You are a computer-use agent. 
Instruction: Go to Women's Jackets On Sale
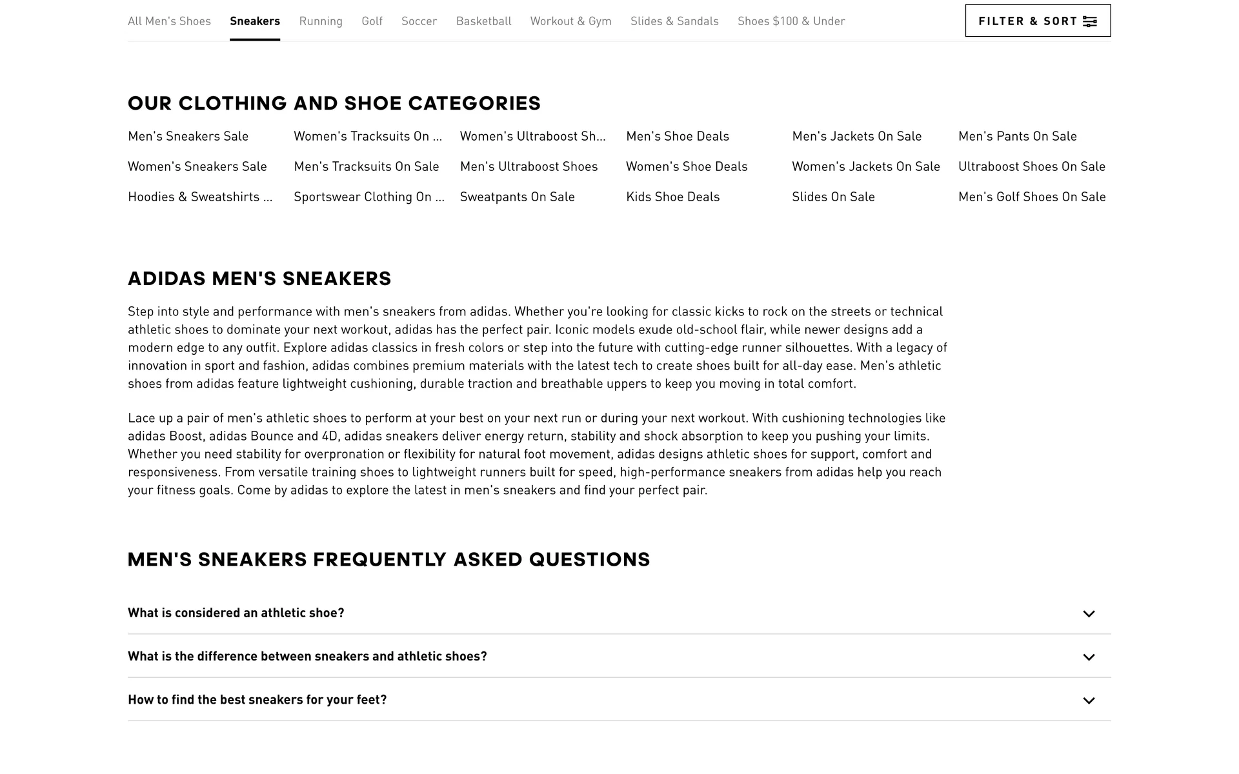click(x=865, y=166)
